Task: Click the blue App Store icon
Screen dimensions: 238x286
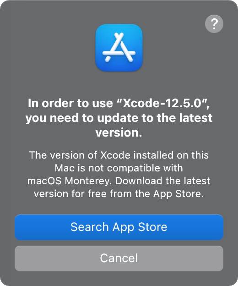Action: (x=119, y=48)
